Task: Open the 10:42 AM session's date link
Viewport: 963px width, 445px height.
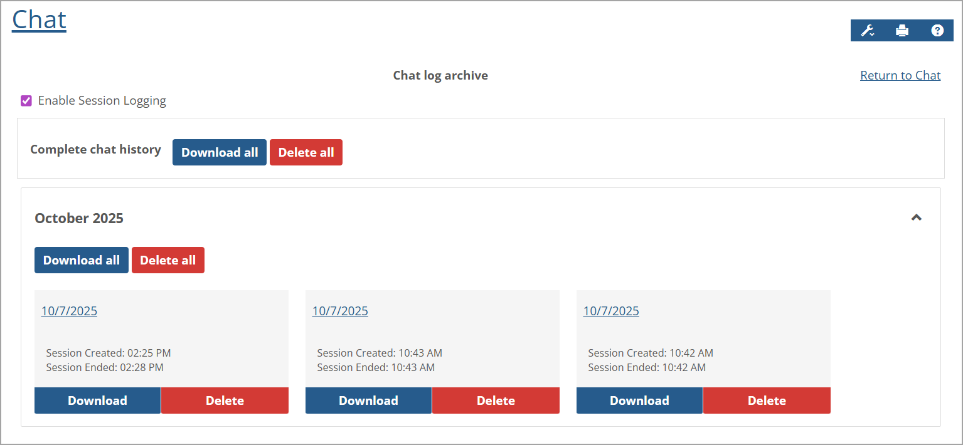Action: [610, 310]
